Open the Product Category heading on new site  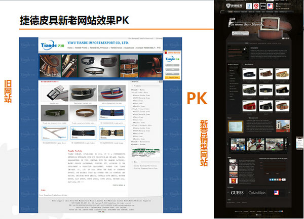point(233,64)
